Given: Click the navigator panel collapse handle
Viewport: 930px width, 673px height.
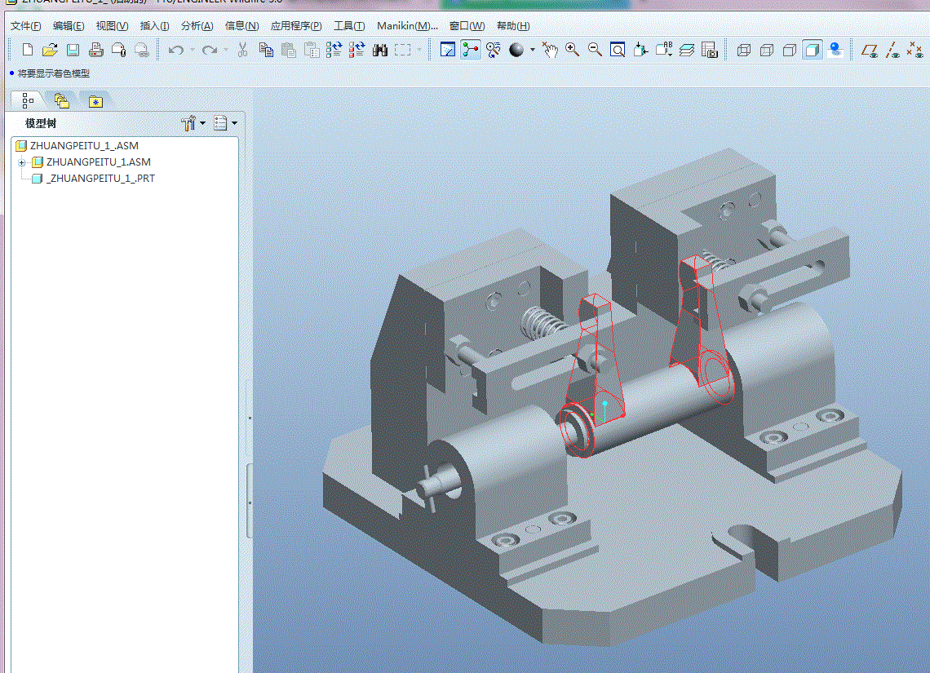Looking at the screenshot, I should (250, 501).
